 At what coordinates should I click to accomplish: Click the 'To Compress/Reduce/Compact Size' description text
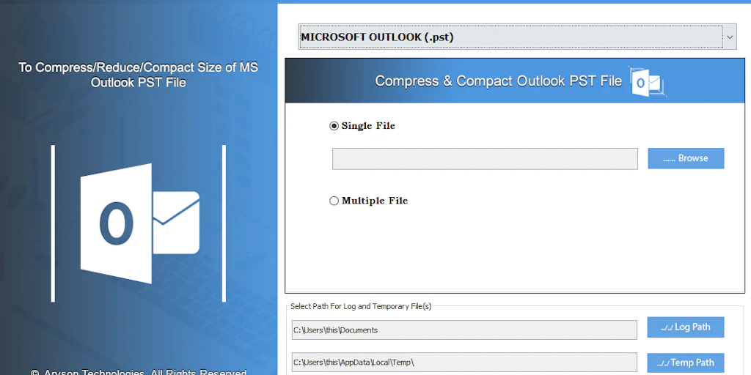pyautogui.click(x=139, y=75)
